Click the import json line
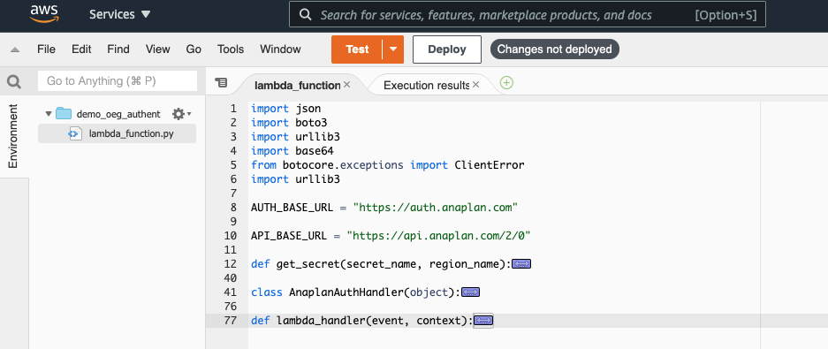The height and width of the screenshot is (349, 828). point(285,109)
